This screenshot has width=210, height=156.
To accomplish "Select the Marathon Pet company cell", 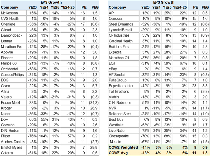I will coord(13,46).
